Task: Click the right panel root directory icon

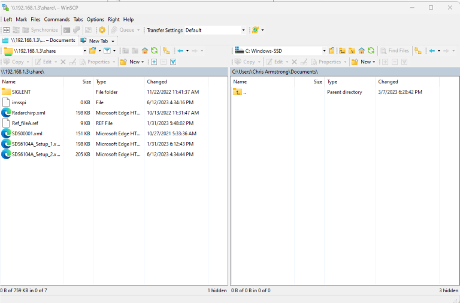Action: click(352, 51)
